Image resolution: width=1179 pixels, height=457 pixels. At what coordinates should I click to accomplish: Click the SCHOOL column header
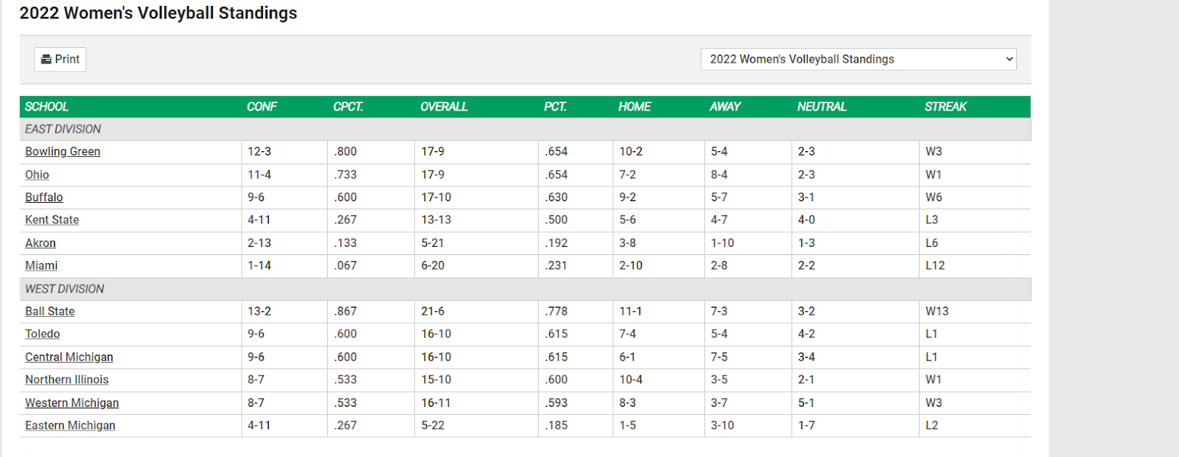coord(46,107)
